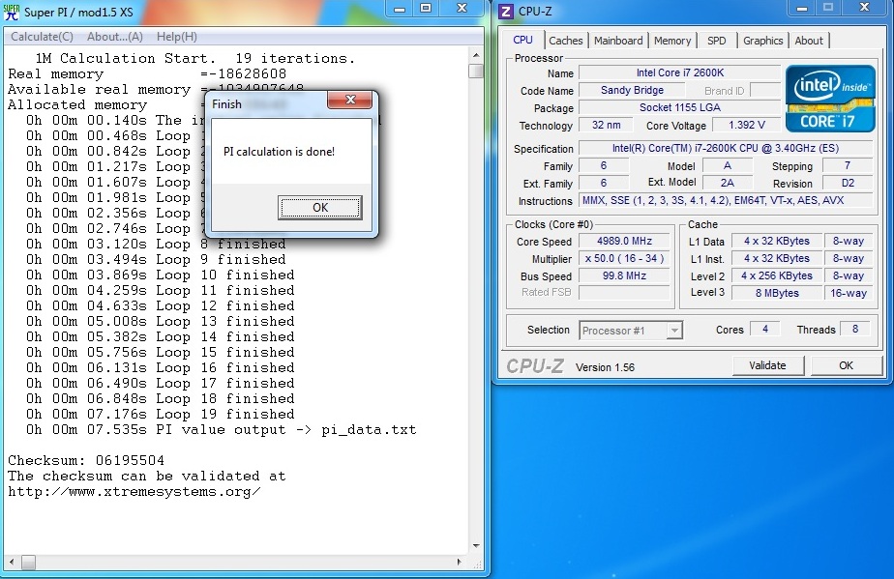This screenshot has height=579, width=894.
Task: Click the Super PI horizontal scrollbar thumb
Action: pos(28,563)
